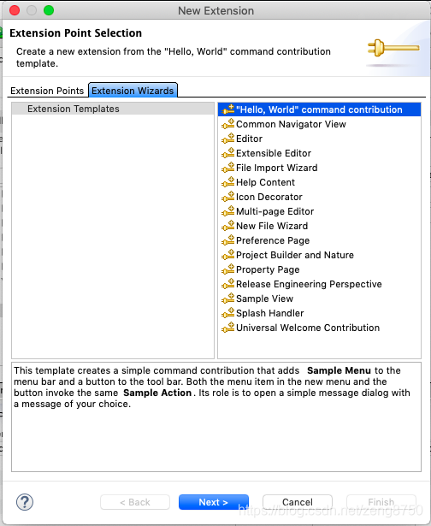Click the template description text area
Image resolution: width=431 pixels, height=526 pixels.
(x=216, y=417)
